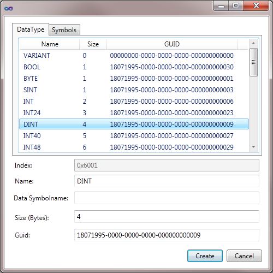Focus the Data Symbolname field
This screenshot has height=273, width=273.
(167, 198)
